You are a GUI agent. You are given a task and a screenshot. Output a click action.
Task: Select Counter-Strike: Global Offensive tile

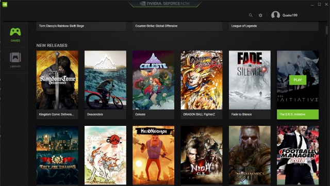(x=177, y=26)
